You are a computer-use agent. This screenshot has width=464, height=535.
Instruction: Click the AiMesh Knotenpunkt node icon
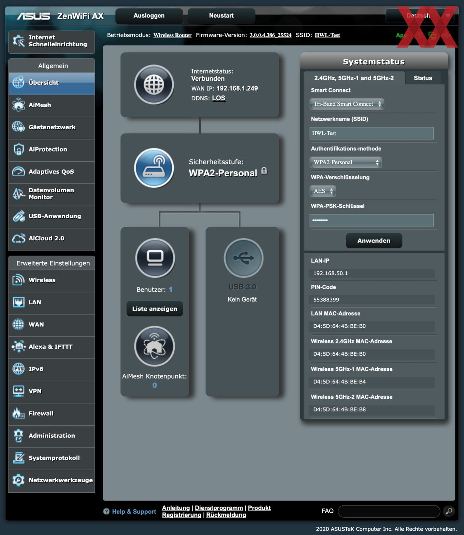155,346
